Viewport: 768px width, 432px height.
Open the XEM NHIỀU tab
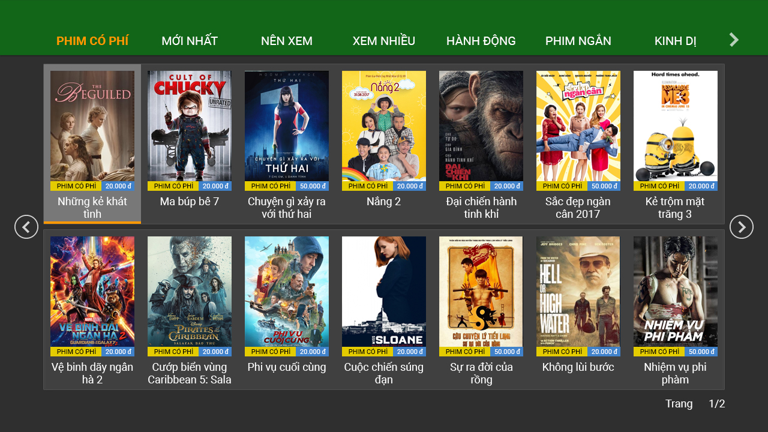pos(384,41)
